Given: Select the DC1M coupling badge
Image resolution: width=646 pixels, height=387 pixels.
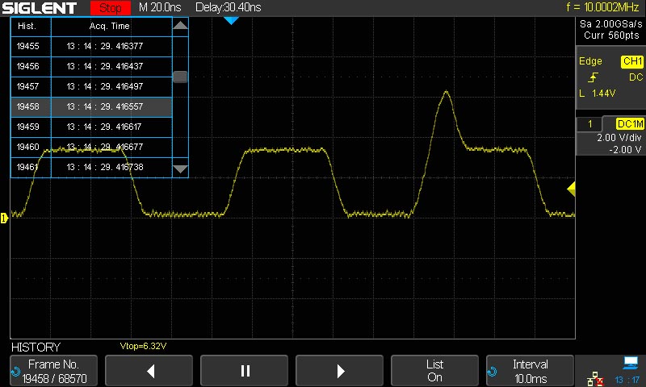Looking at the screenshot, I should [x=629, y=123].
